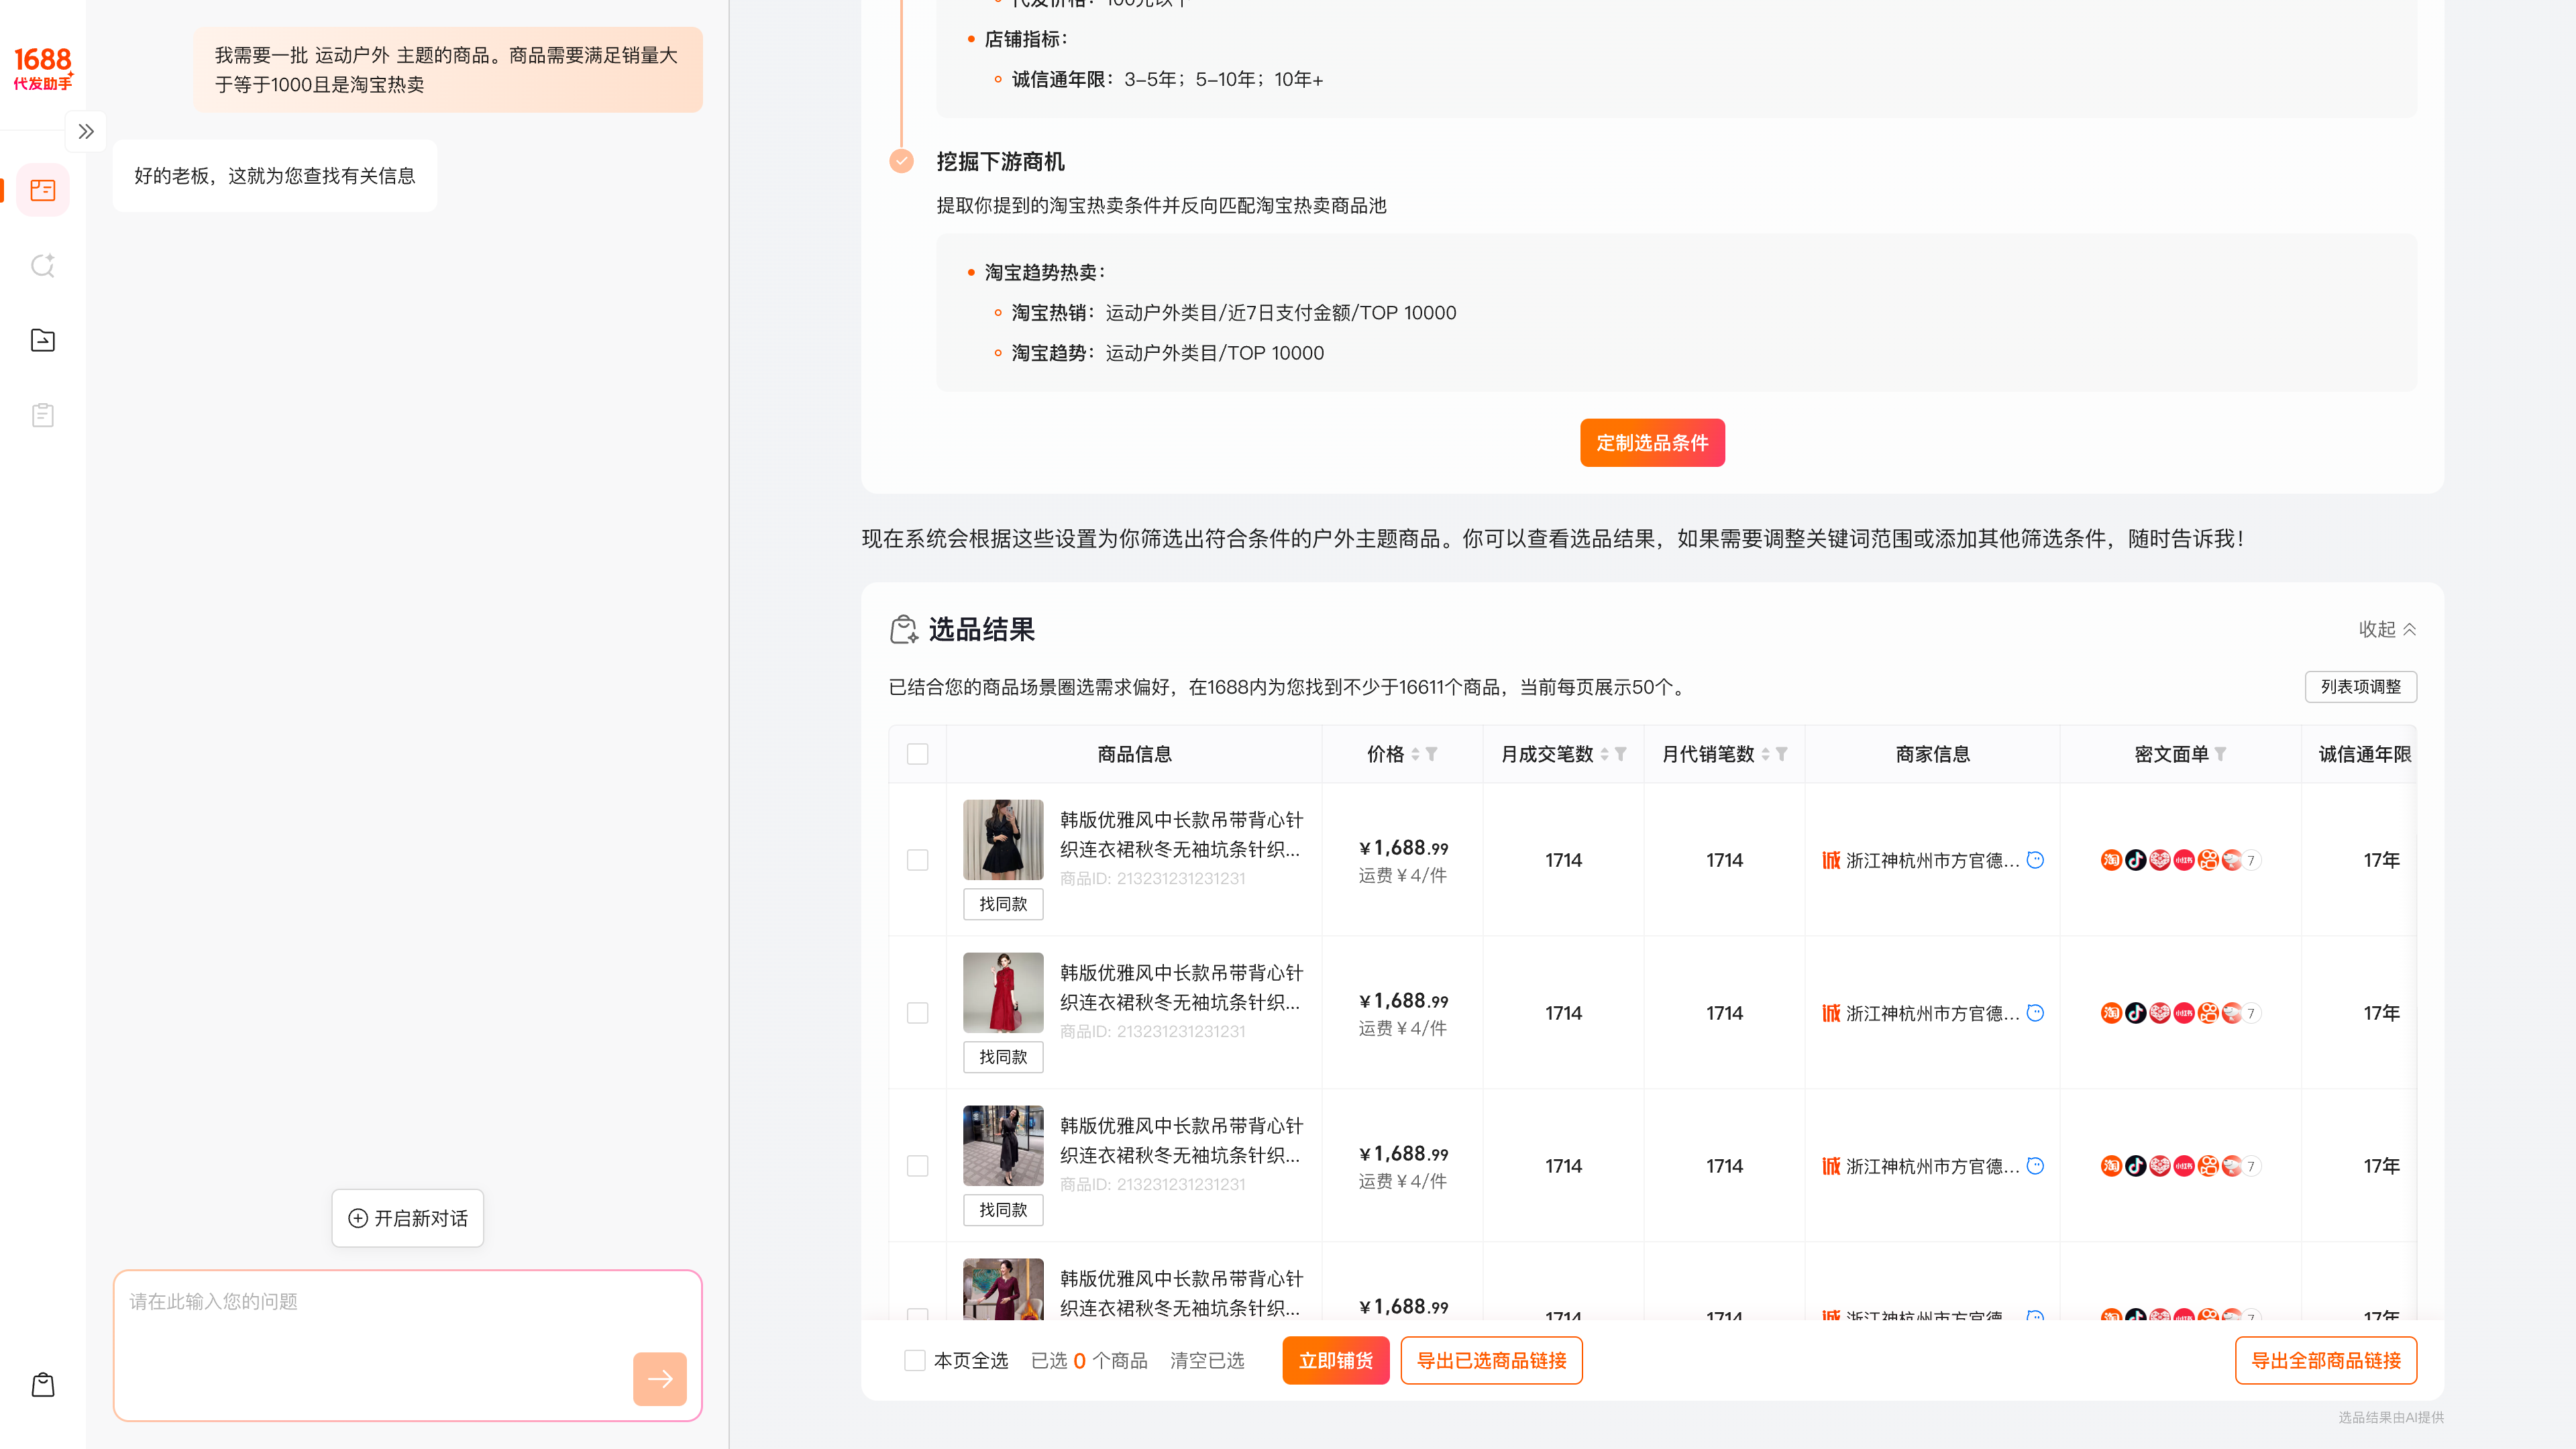2576x1449 pixels.
Task: Collapse the 选品结果 section via 收起
Action: click(x=2387, y=629)
